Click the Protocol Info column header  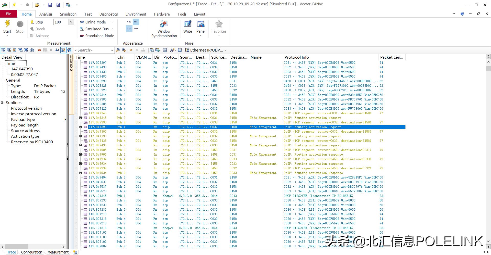point(331,57)
